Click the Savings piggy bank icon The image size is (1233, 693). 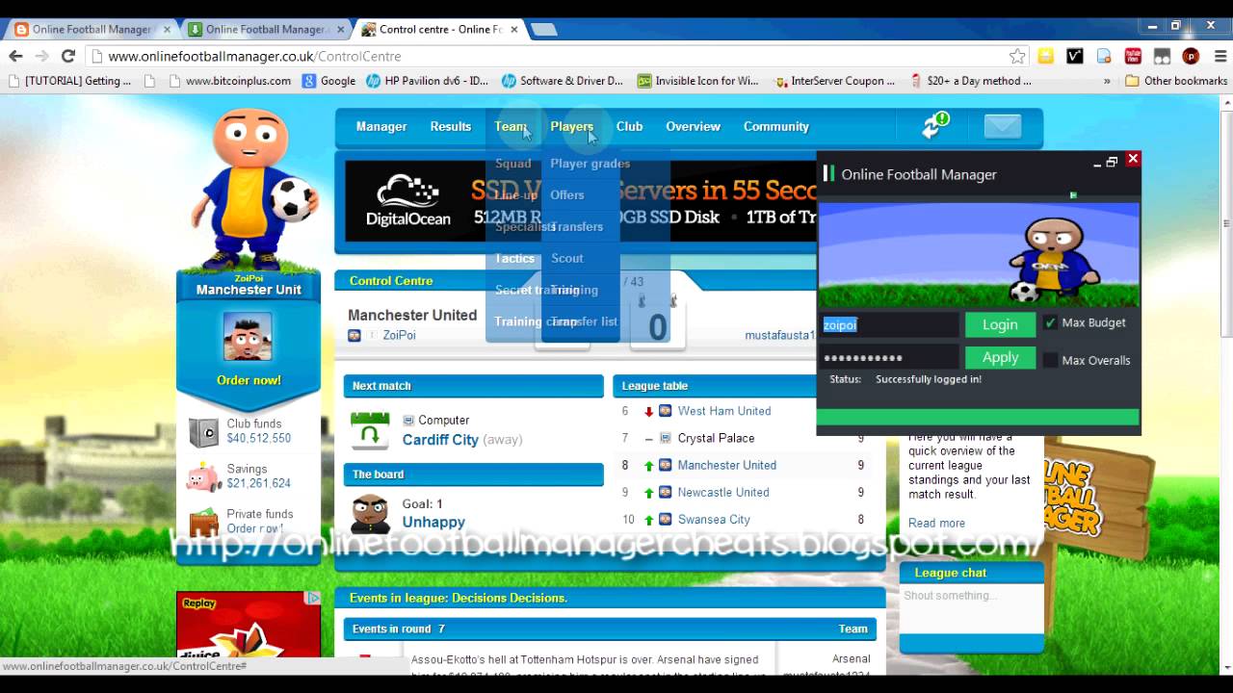tap(203, 476)
